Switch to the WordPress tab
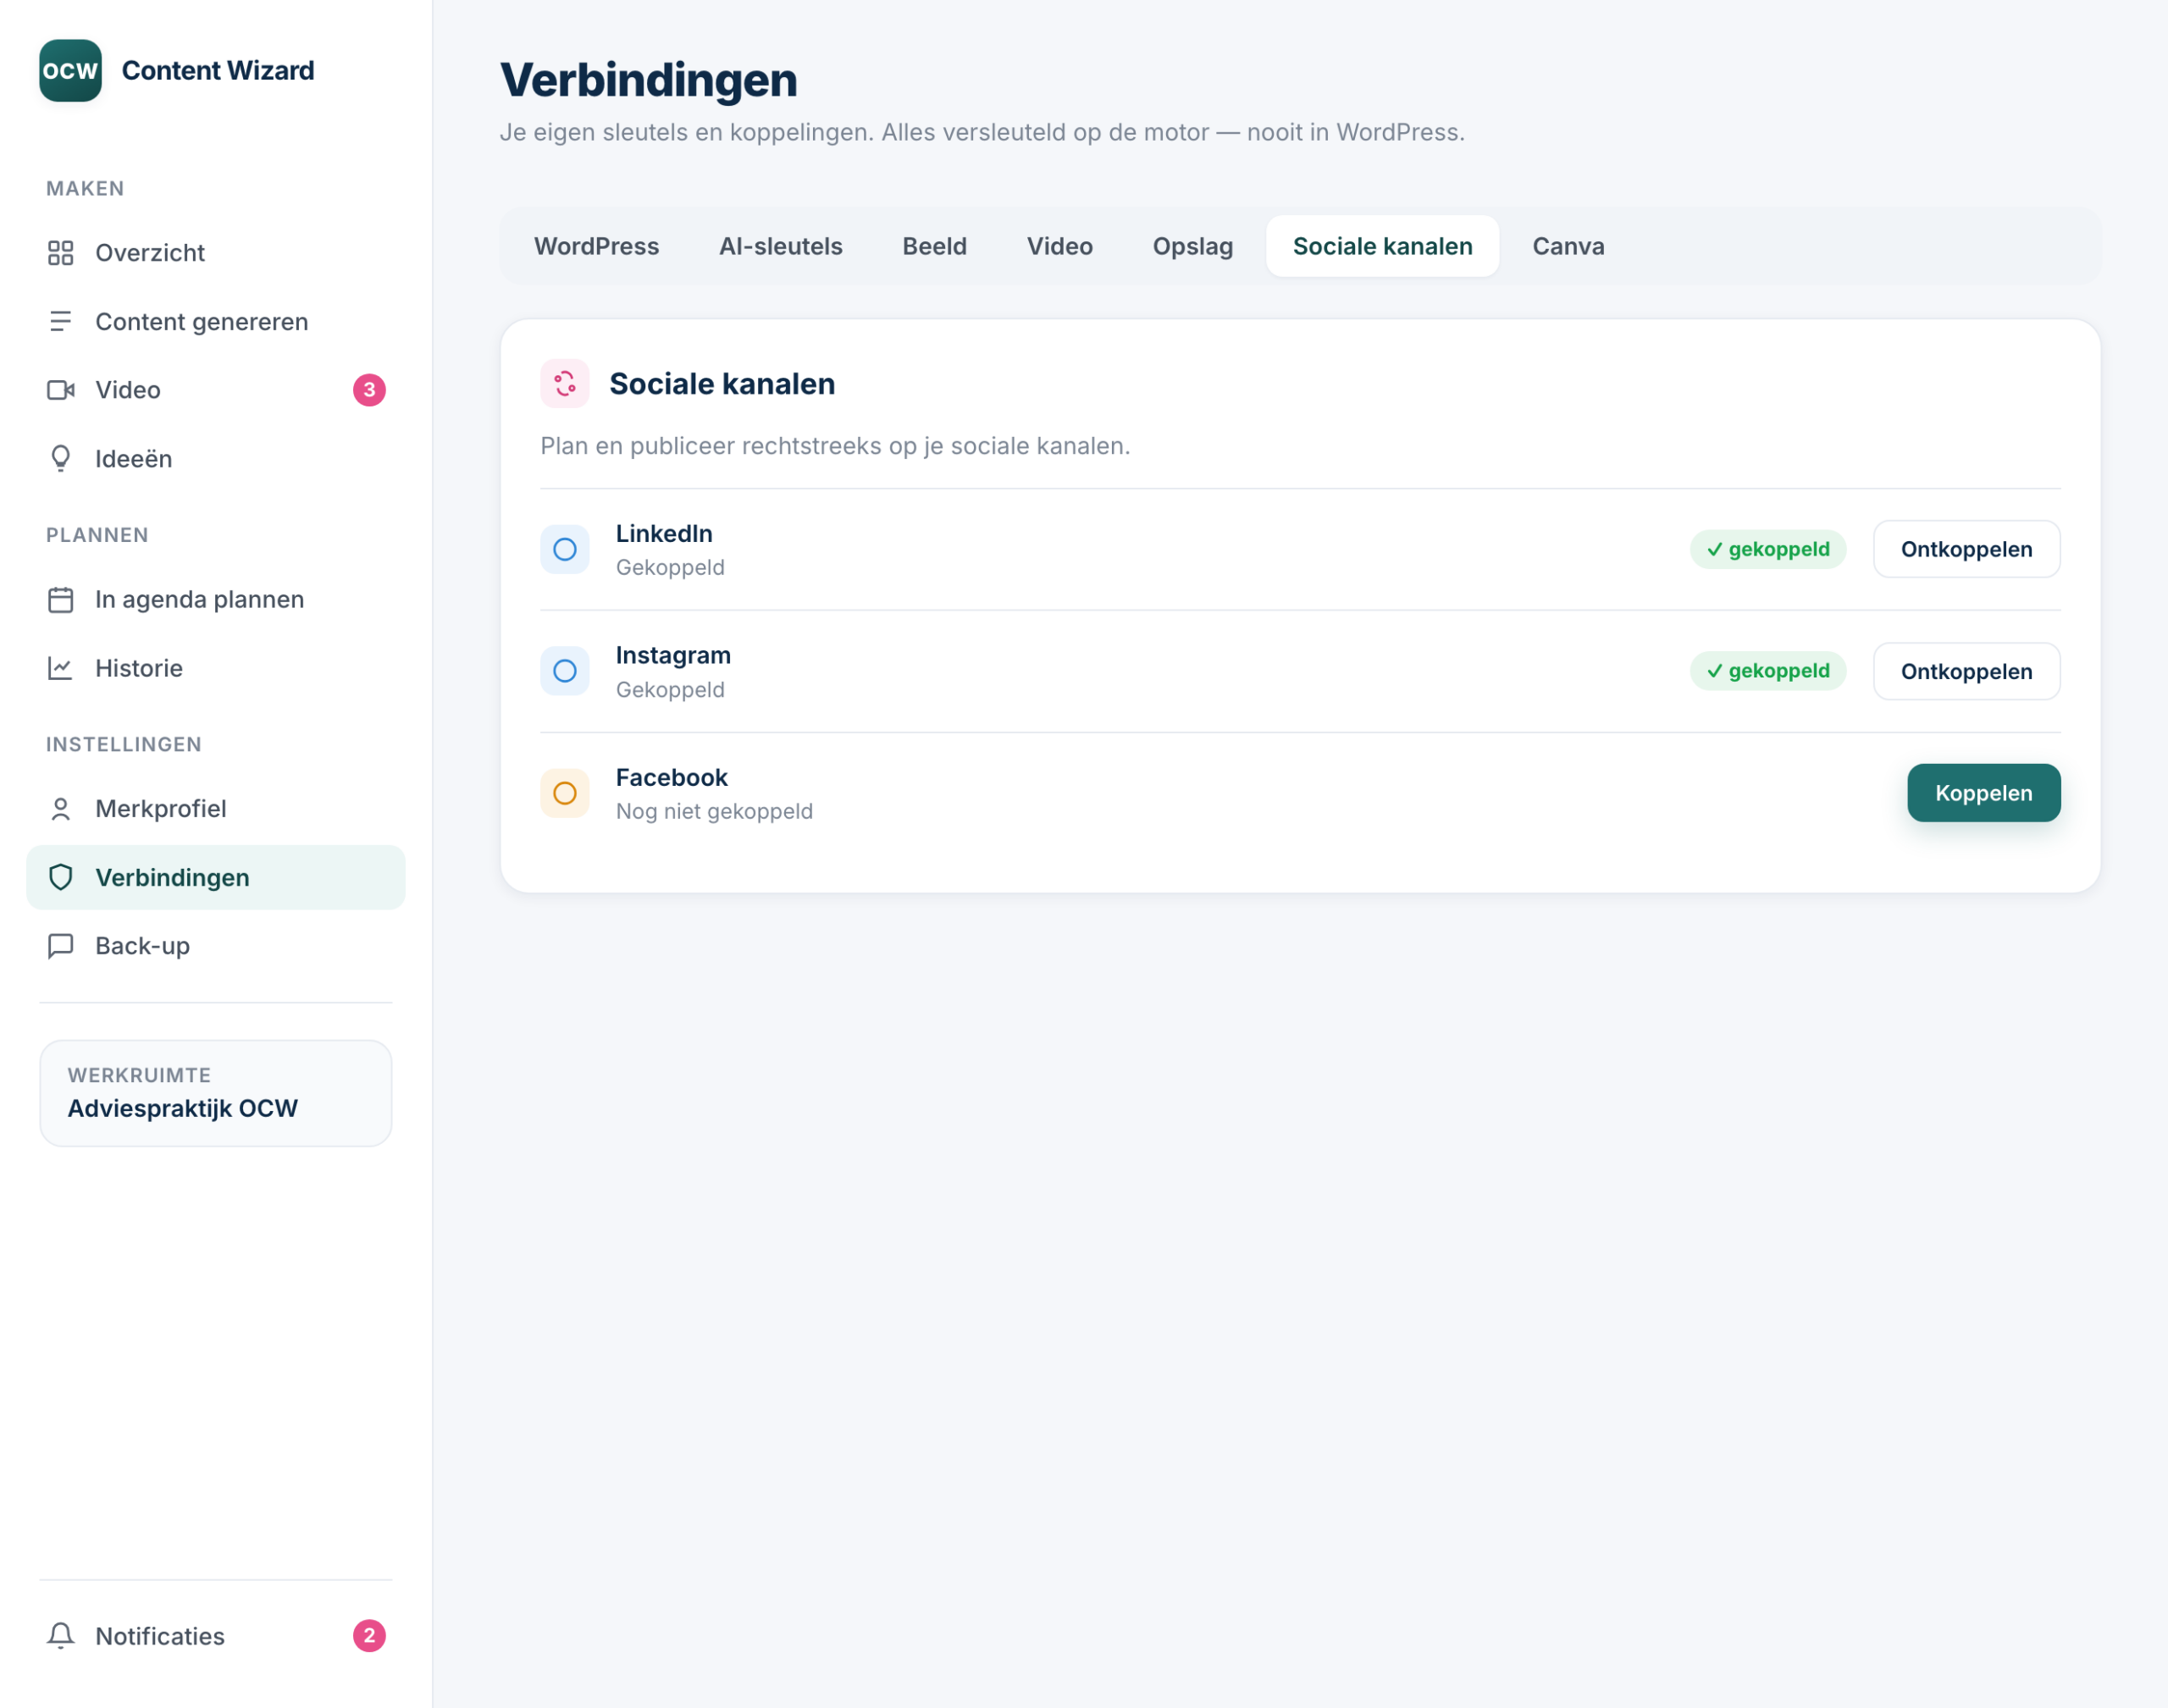 tap(597, 246)
